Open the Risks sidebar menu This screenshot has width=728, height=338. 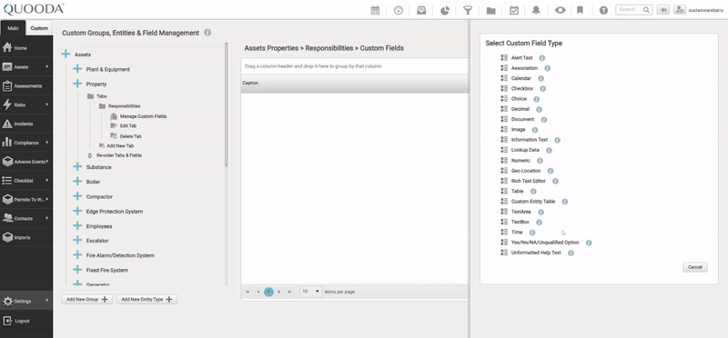click(26, 104)
